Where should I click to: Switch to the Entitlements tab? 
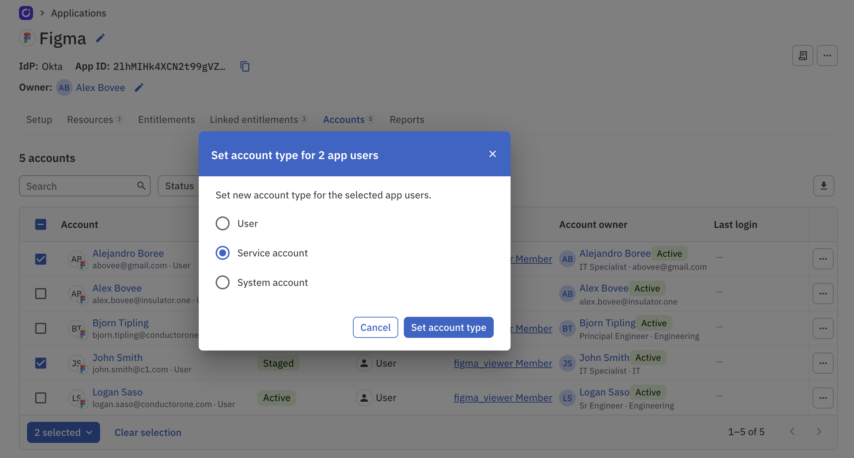tap(166, 119)
